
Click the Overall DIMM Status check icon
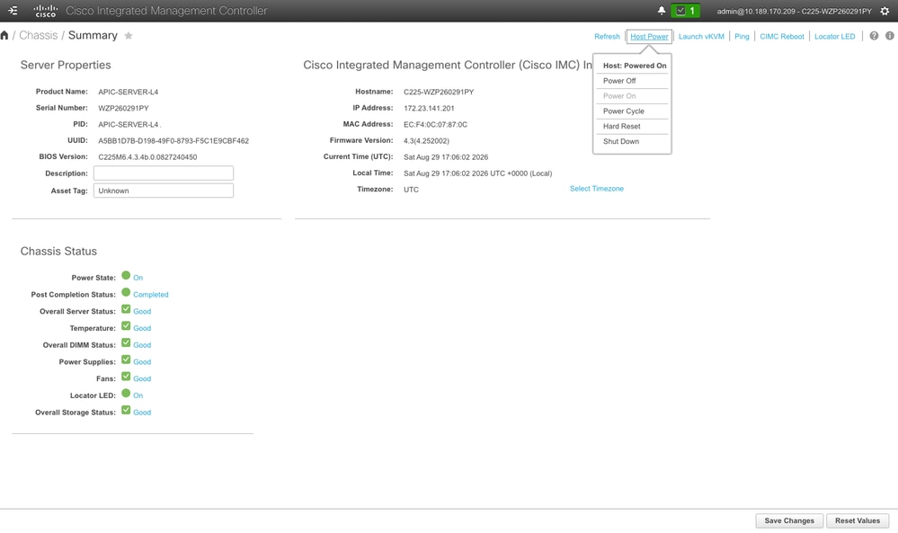pyautogui.click(x=126, y=343)
